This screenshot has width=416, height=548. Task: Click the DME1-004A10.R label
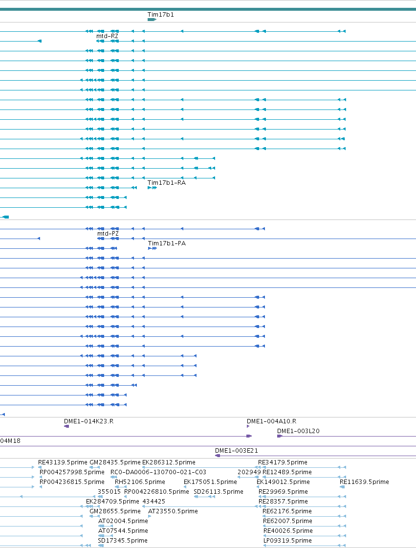tap(272, 421)
